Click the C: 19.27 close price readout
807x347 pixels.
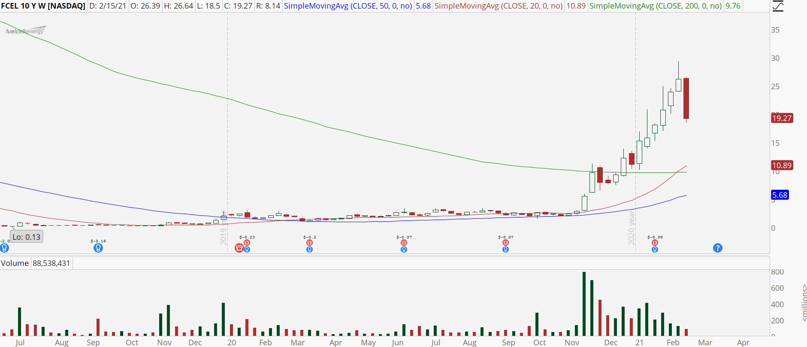[238, 6]
